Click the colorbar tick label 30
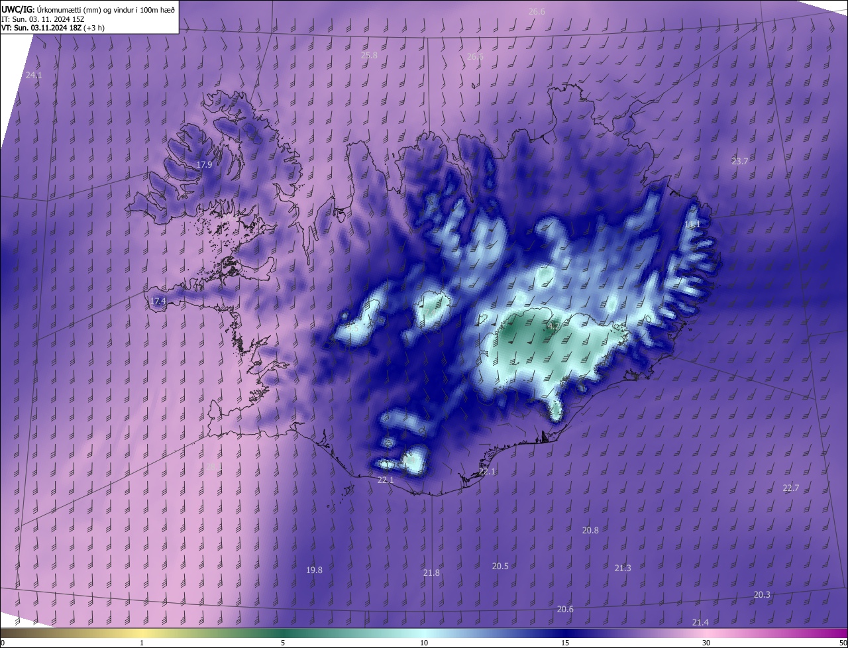This screenshot has height=648, width=848. 706,643
